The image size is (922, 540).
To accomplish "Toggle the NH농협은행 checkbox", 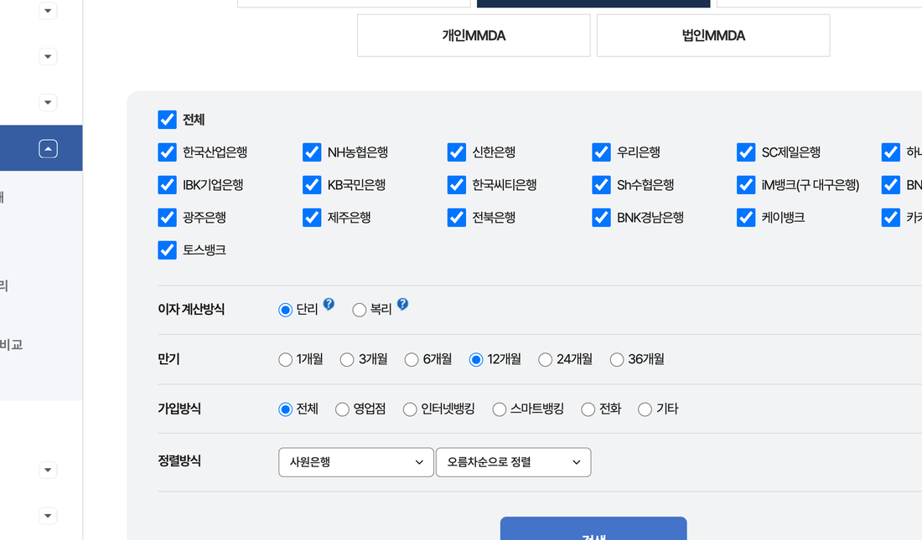I will pos(312,152).
